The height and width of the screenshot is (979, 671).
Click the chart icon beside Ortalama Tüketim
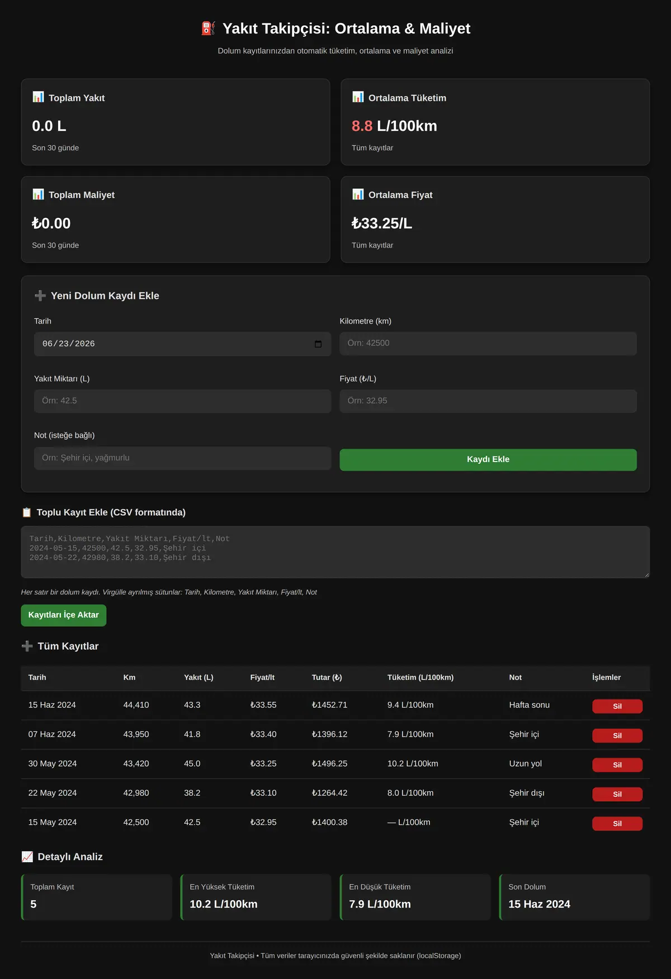358,97
